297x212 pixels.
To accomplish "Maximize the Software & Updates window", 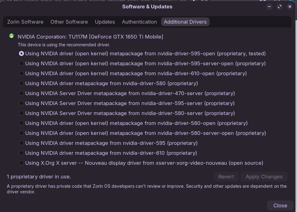I will 279,7.
